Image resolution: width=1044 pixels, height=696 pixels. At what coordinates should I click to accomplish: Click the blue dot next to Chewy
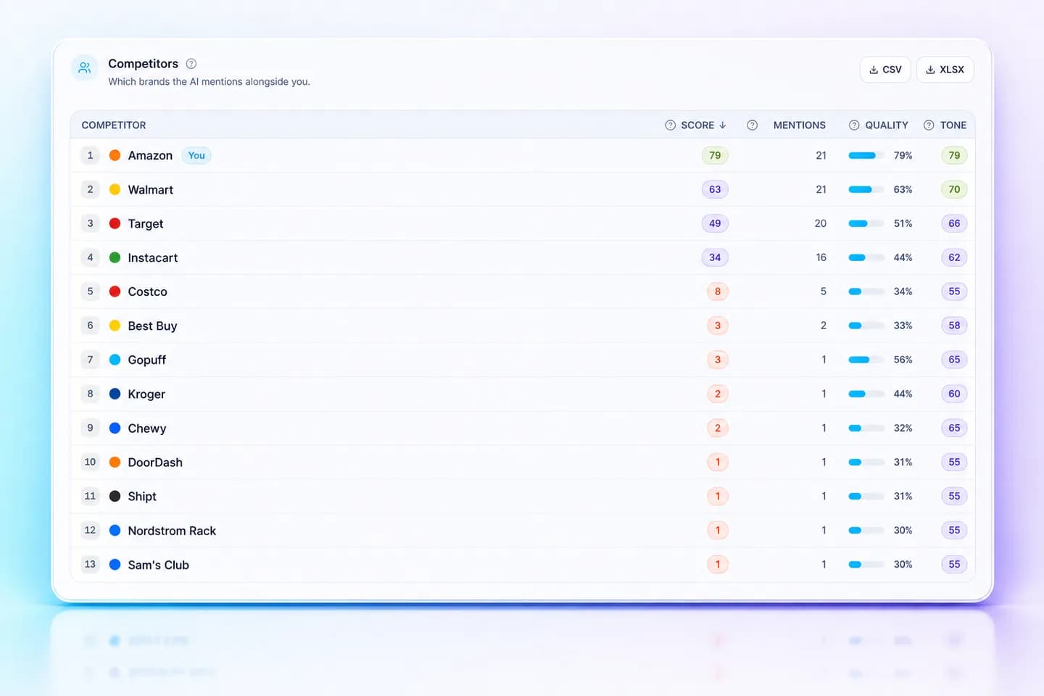click(x=115, y=428)
